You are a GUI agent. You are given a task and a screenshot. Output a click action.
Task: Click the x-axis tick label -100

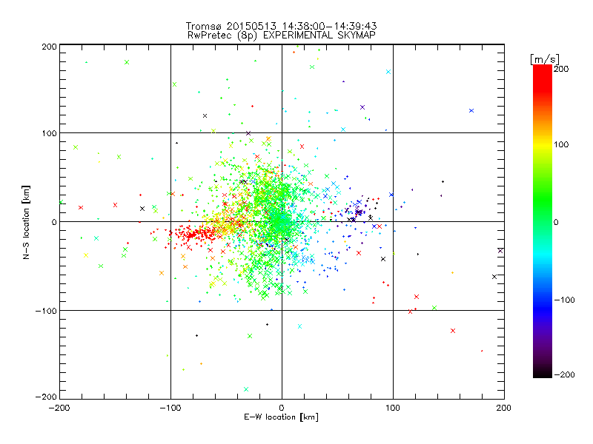pos(170,408)
